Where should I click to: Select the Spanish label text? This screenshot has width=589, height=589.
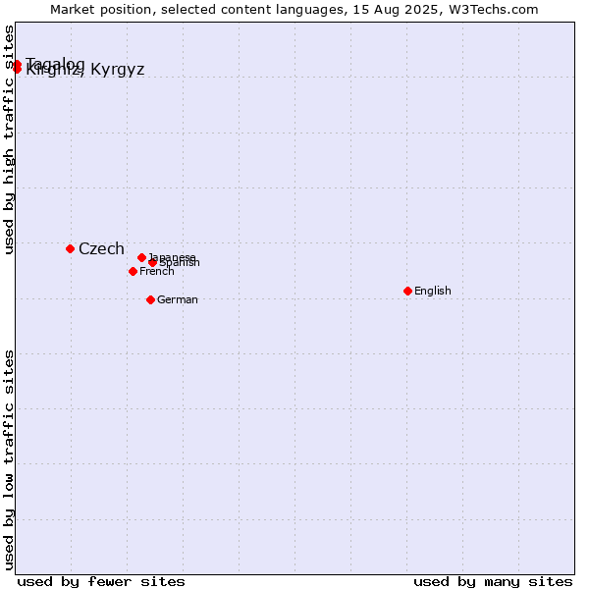[180, 262]
